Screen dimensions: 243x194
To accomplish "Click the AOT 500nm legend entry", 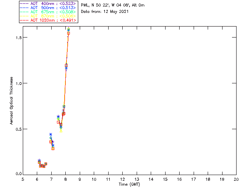I will click(48, 8).
